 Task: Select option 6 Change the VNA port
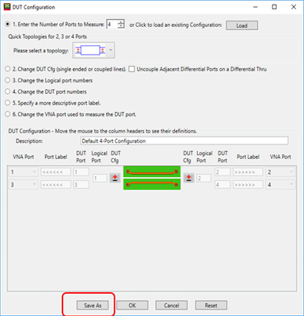point(8,114)
